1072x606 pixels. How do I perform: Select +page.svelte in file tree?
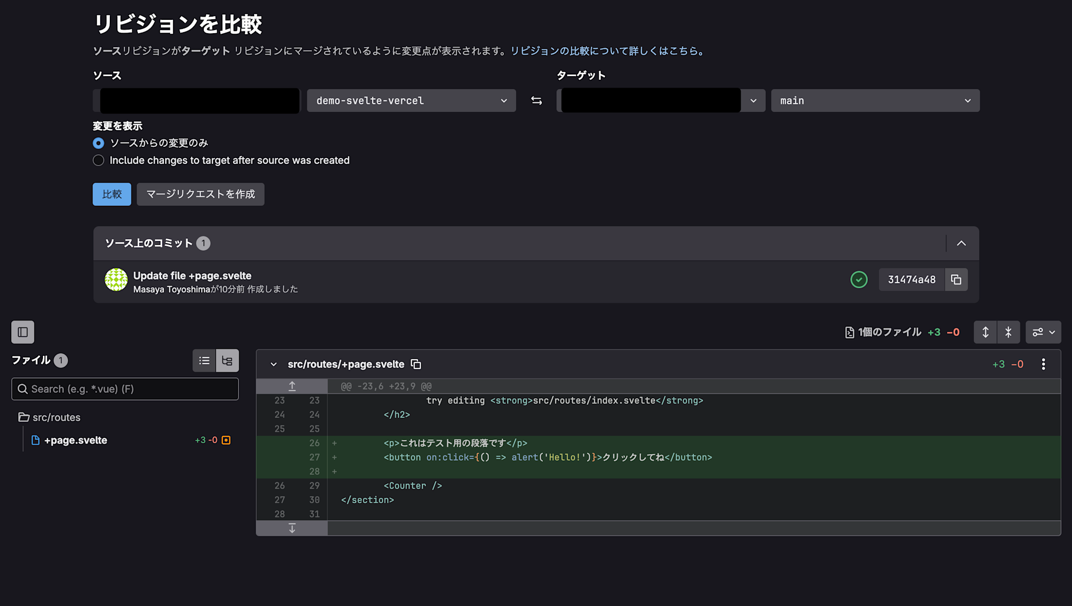(x=76, y=440)
